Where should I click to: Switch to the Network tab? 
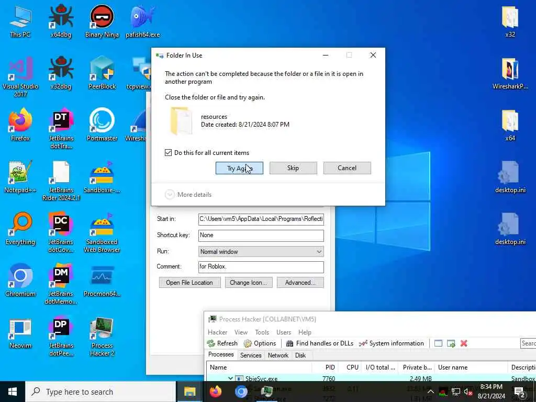tap(278, 355)
